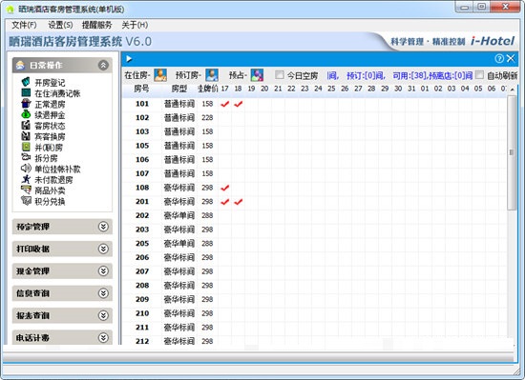Select room number 207

tap(142, 271)
